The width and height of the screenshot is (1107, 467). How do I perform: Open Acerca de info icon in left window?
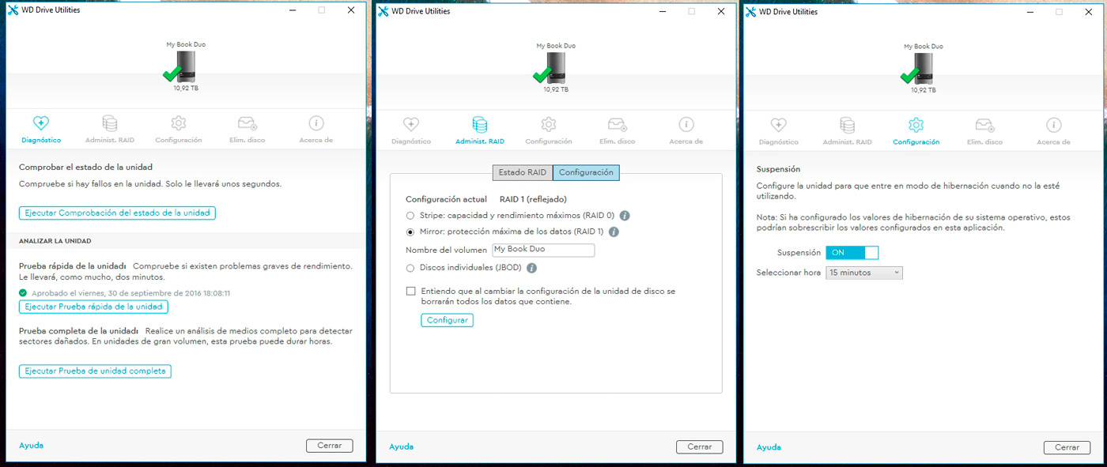coord(316,124)
